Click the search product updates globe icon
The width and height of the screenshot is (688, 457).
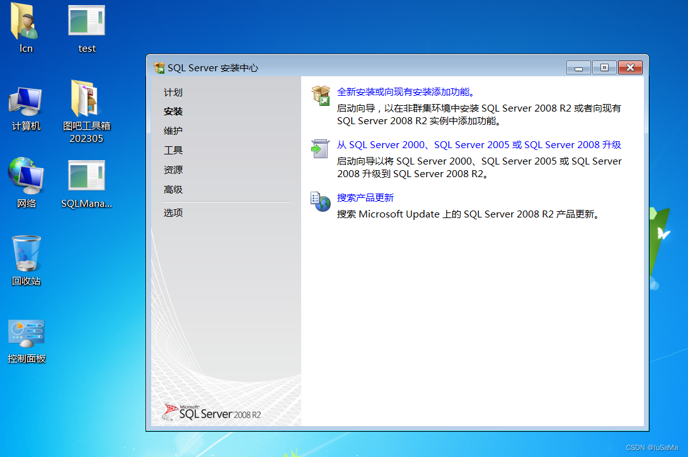pyautogui.click(x=321, y=202)
